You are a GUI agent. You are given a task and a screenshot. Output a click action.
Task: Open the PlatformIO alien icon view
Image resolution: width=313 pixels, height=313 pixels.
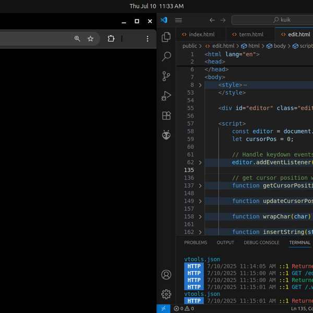[x=166, y=135]
